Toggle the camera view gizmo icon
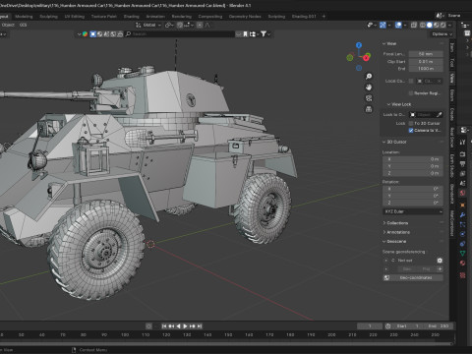Image resolution: width=472 pixels, height=354 pixels. [369, 98]
